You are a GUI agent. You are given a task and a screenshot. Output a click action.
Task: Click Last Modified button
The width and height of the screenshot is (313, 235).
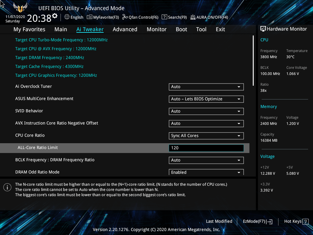[219, 221]
